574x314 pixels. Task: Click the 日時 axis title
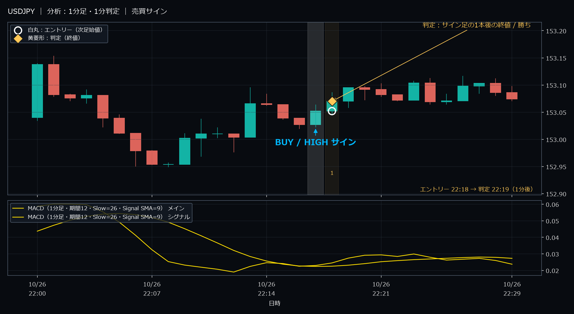pos(275,304)
